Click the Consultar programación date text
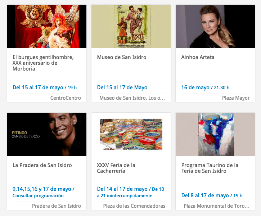 [x=38, y=196]
